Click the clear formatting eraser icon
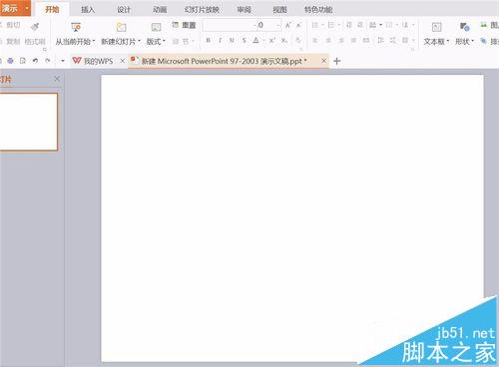 click(298, 40)
